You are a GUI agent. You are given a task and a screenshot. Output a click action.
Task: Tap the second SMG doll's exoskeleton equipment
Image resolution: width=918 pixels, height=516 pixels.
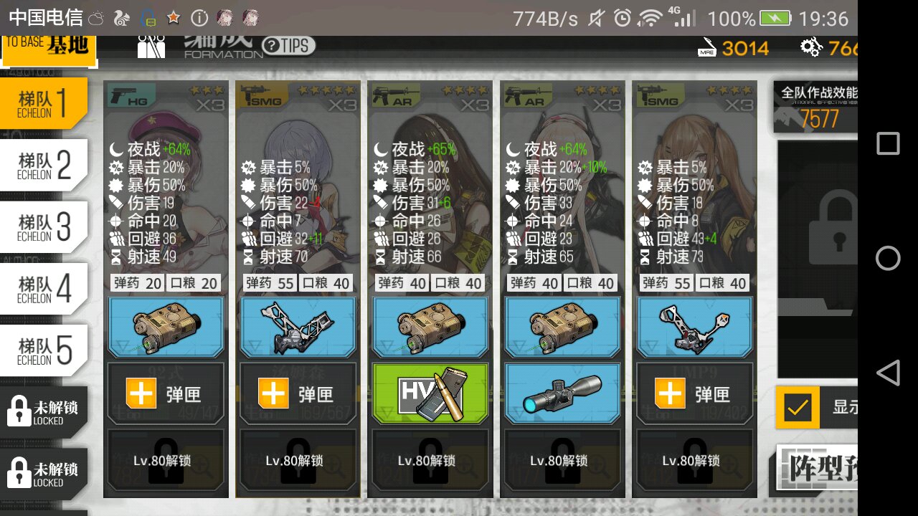[298, 328]
